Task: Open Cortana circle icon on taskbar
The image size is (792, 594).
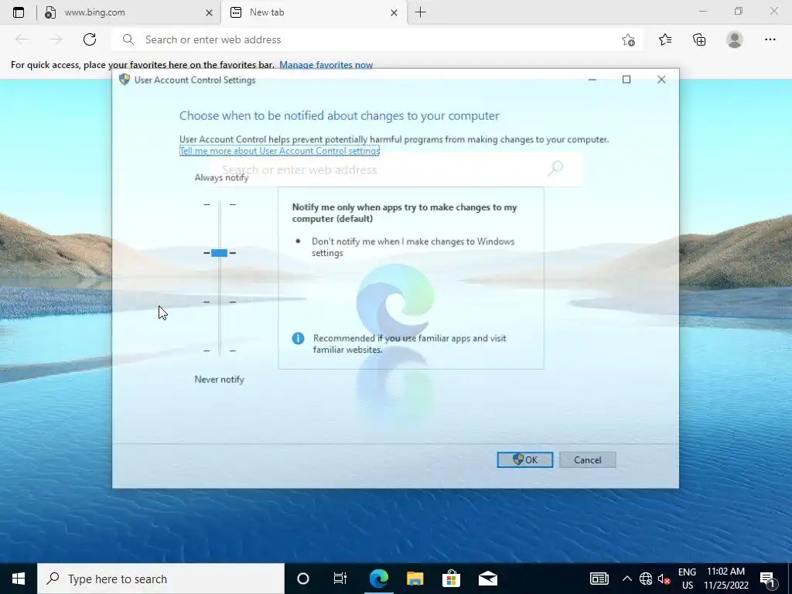Action: pyautogui.click(x=302, y=579)
